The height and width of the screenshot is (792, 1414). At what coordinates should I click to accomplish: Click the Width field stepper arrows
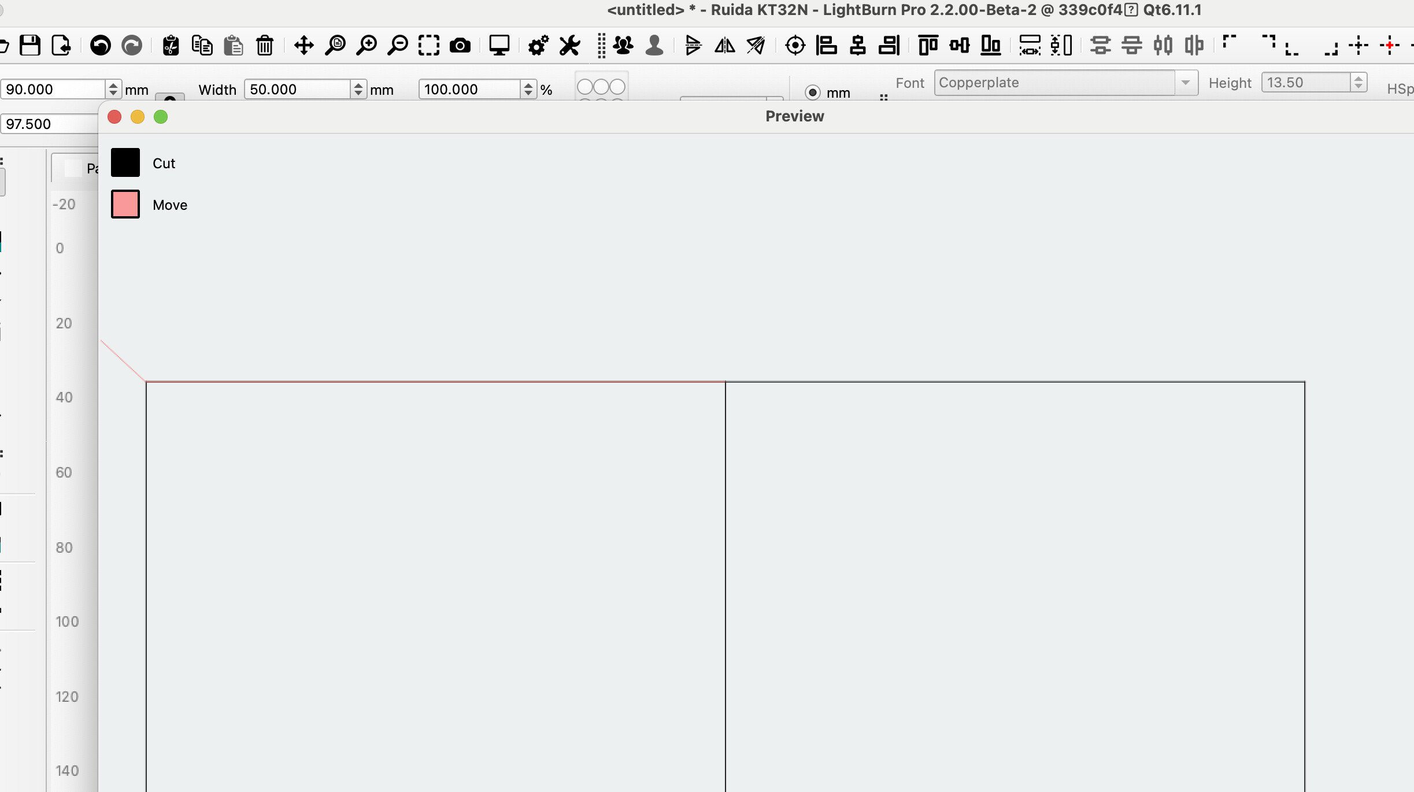[358, 89]
